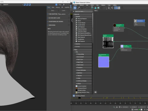The image size is (148, 111).
Task: Click the dark brown color swatch node
Action: click(114, 25)
